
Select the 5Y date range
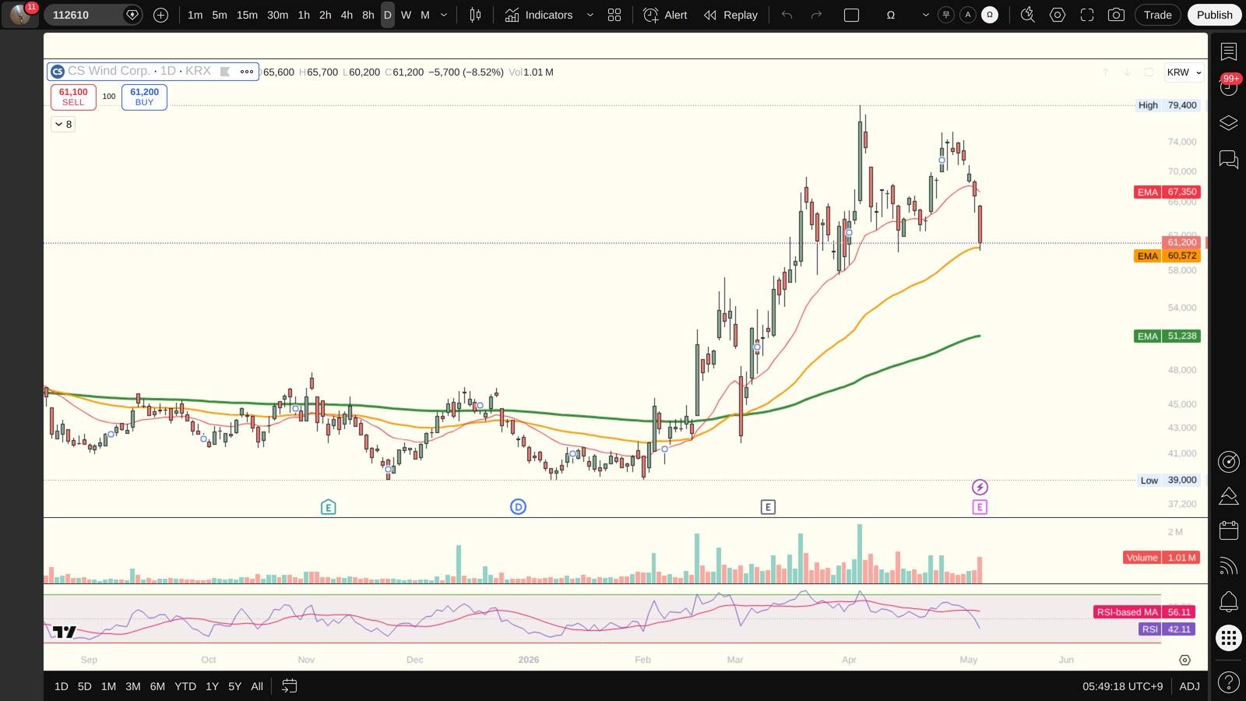point(234,686)
